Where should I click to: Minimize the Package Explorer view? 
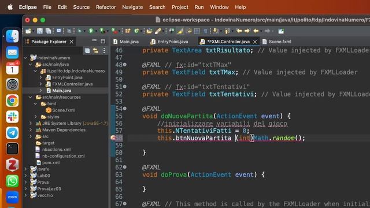pos(94,41)
